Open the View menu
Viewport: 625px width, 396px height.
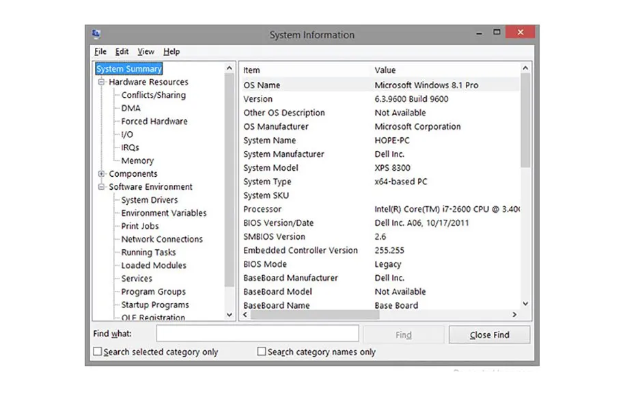tap(145, 51)
